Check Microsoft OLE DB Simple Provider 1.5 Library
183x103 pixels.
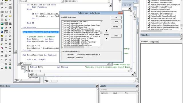tap(63, 38)
